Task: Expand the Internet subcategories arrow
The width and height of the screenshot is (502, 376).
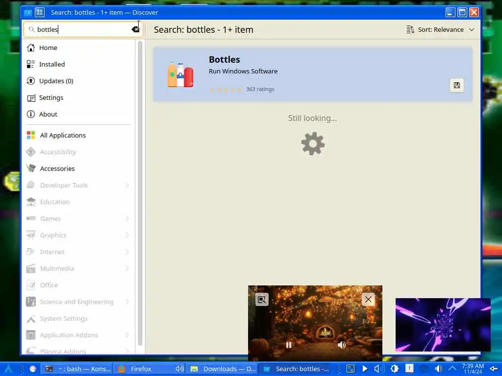Action: pos(127,252)
